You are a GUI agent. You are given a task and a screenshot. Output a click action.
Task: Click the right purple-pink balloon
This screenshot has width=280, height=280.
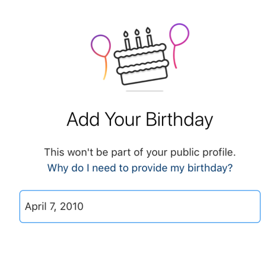coord(179,34)
